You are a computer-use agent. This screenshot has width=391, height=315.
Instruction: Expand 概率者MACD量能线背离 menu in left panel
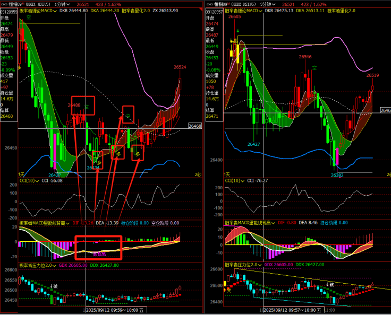coord(67,223)
